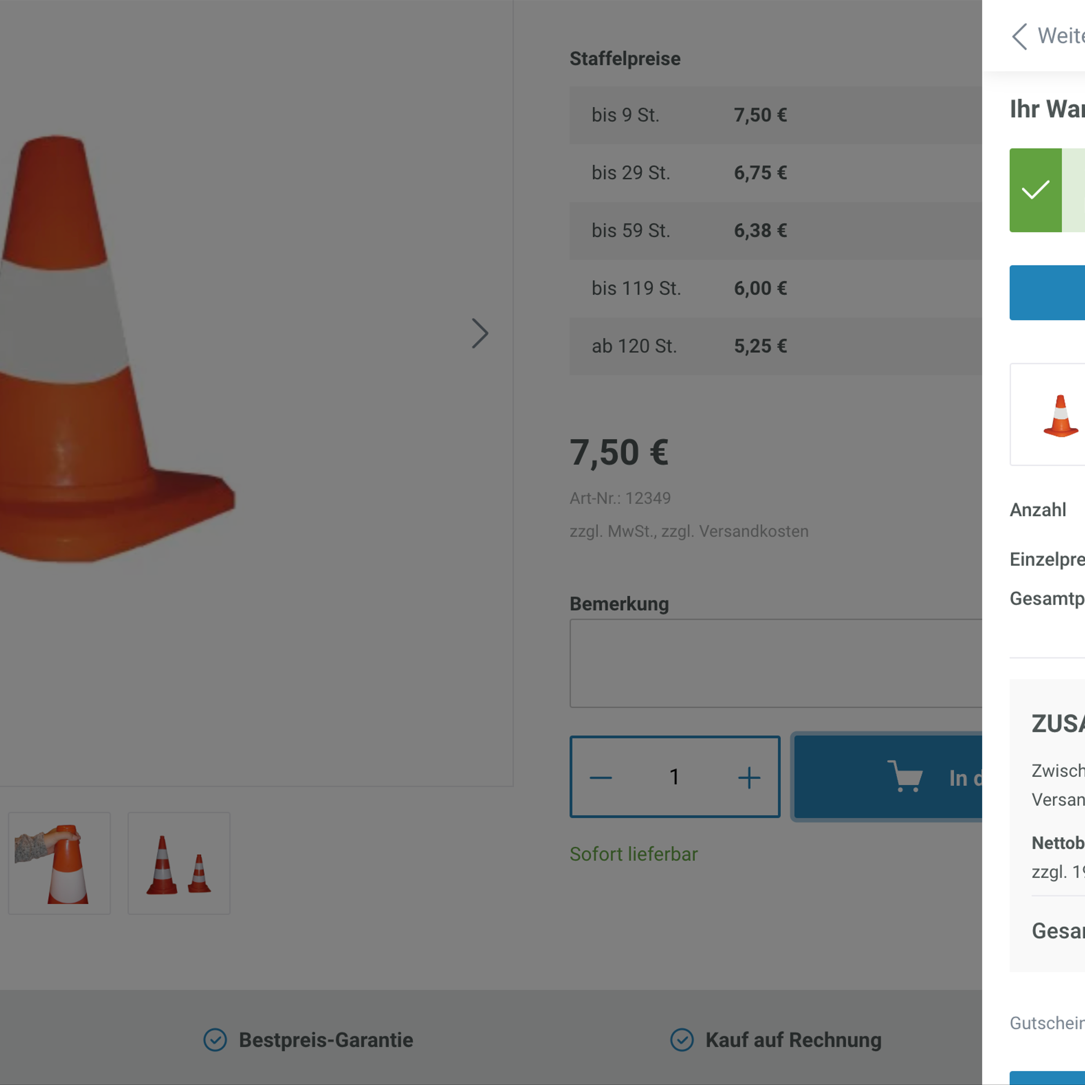The image size is (1085, 1085).
Task: Open the two cones thumbnail image
Action: tap(179, 863)
